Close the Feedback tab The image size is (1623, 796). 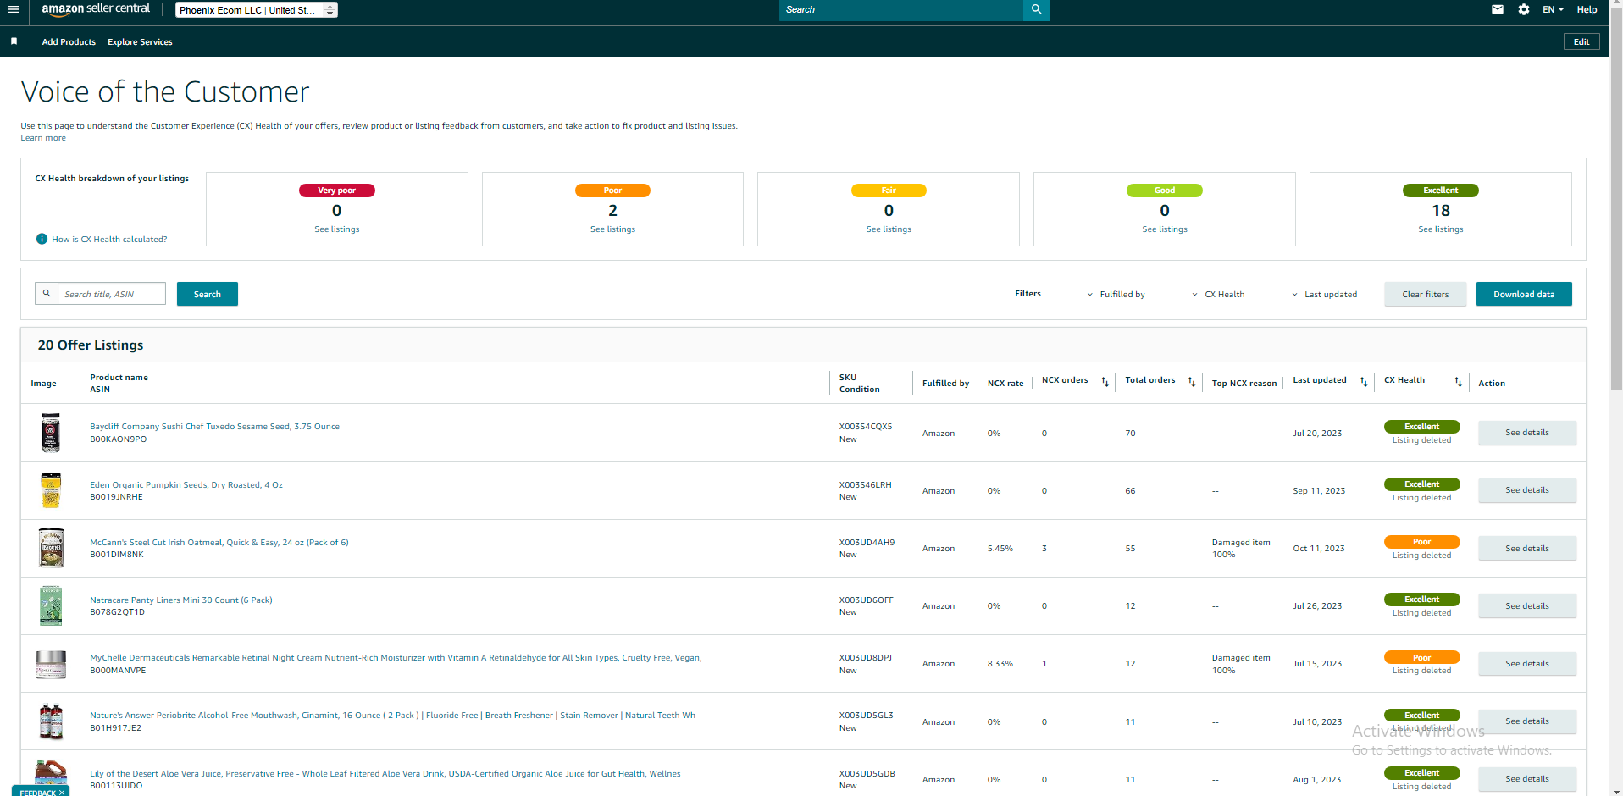(x=62, y=793)
